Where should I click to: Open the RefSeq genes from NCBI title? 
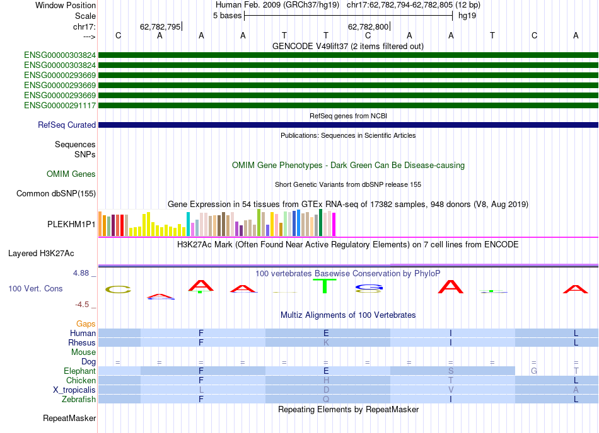348,116
